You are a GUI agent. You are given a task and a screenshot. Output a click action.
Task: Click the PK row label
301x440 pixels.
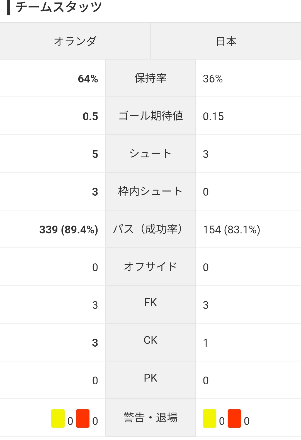(151, 378)
